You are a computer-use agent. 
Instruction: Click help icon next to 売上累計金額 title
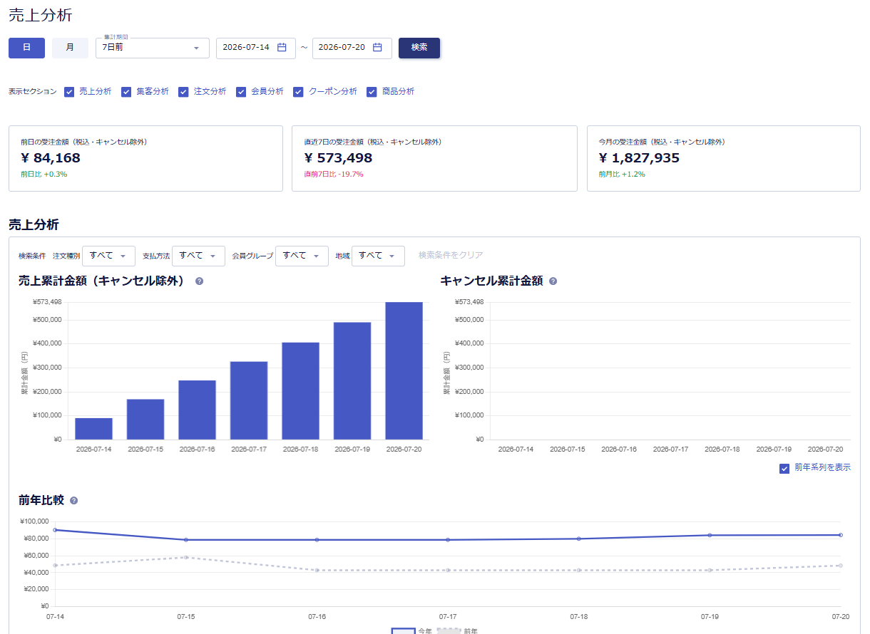point(199,281)
